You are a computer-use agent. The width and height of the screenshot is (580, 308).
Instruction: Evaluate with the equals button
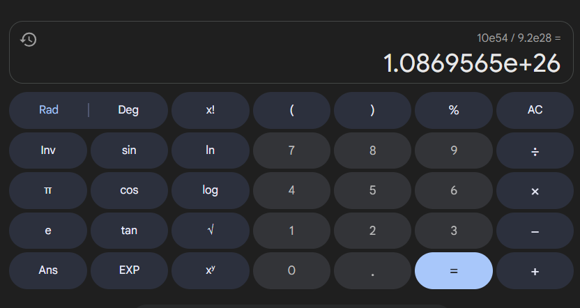(x=454, y=270)
